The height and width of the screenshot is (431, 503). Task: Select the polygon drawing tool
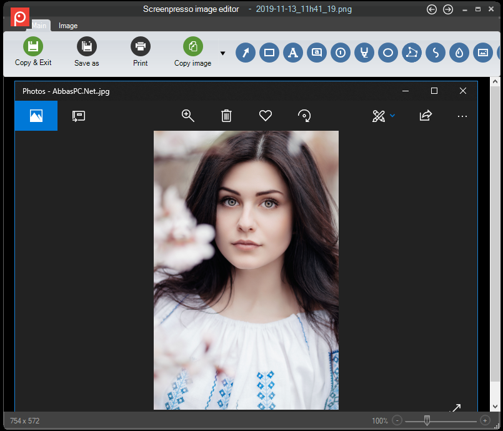click(412, 53)
